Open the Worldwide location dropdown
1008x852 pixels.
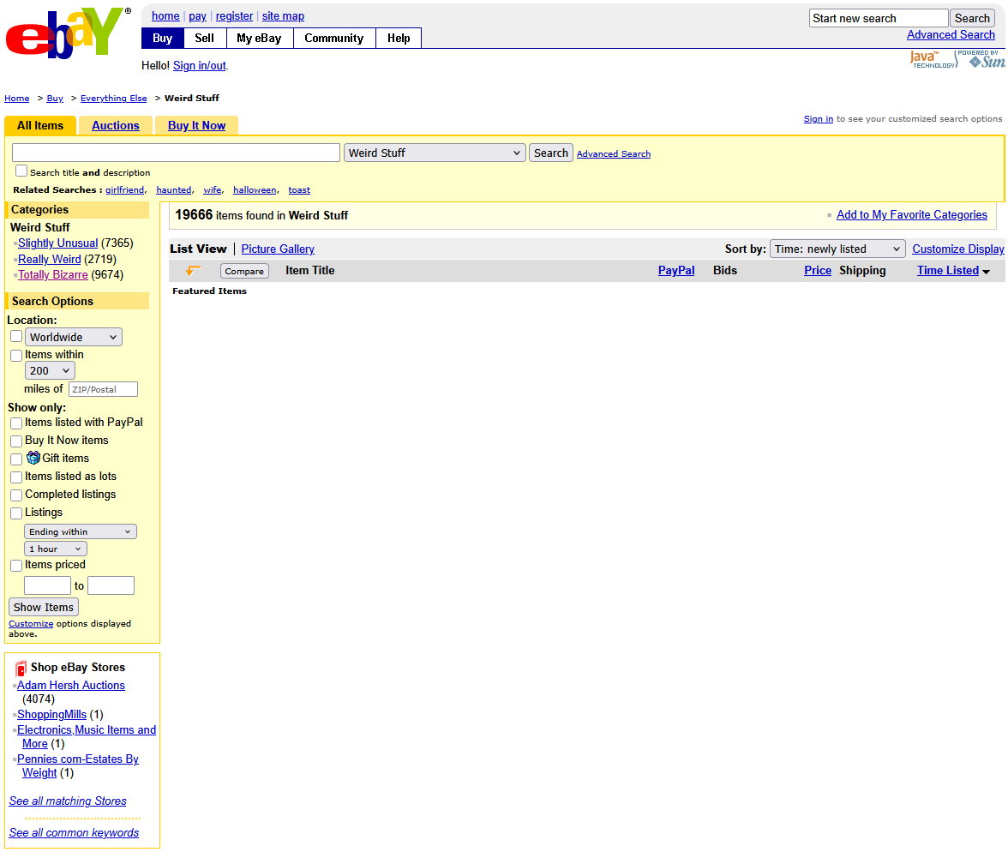(x=74, y=337)
